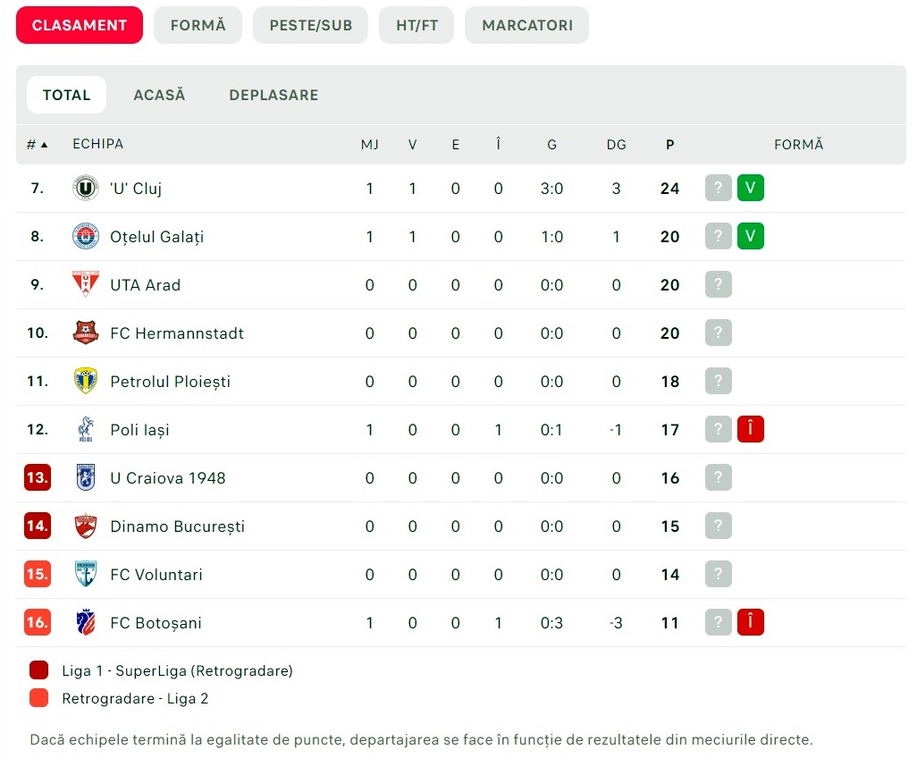Open the PESTE/SUB section
The image size is (917, 758).
tap(311, 25)
